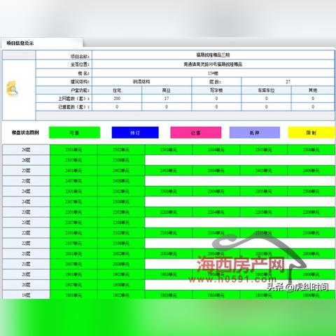Click the floor count value 27

(288, 82)
